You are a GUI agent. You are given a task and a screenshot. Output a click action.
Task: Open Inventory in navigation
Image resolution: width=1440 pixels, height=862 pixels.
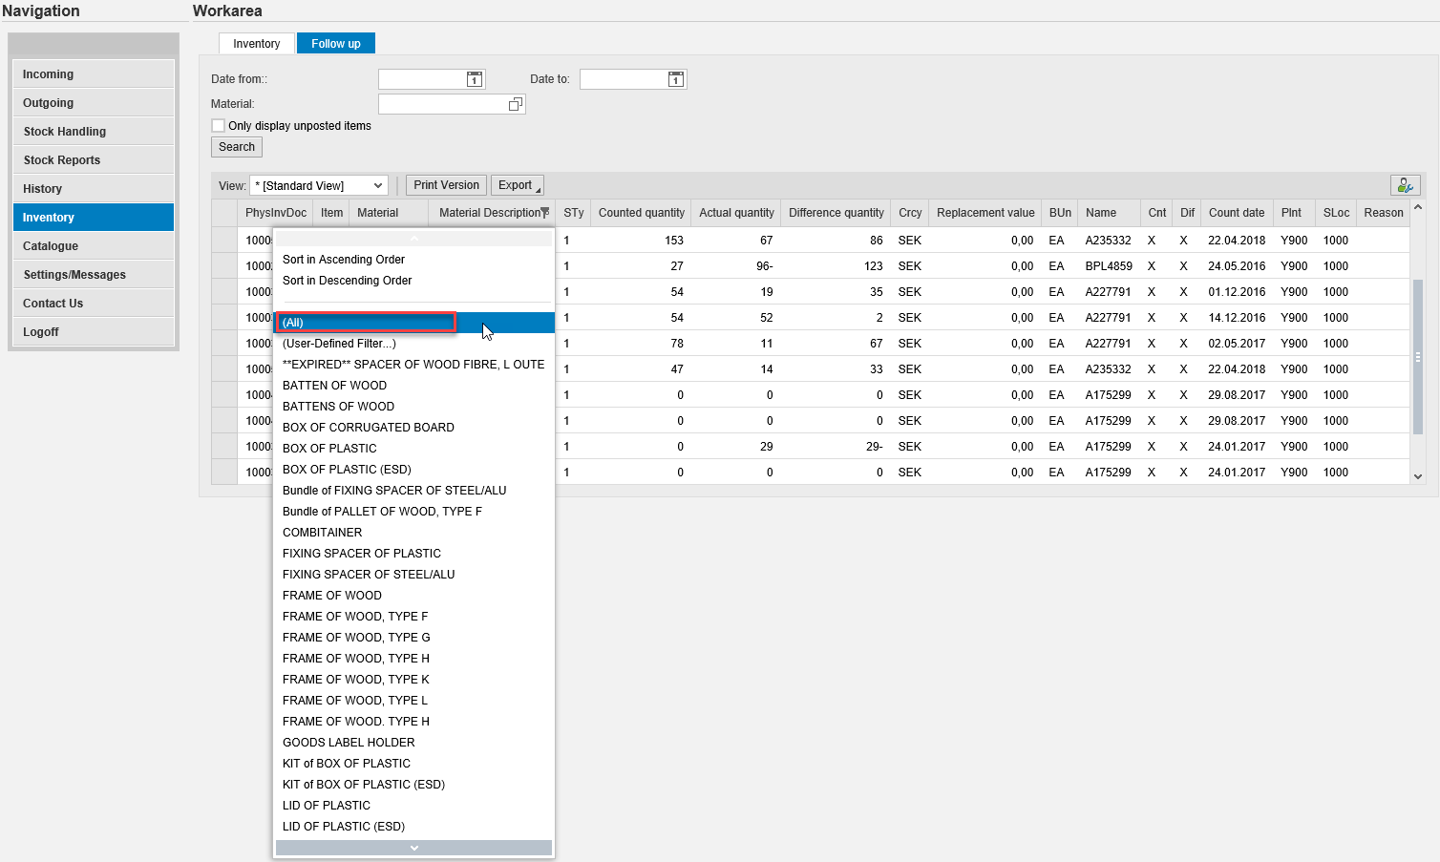(x=94, y=218)
